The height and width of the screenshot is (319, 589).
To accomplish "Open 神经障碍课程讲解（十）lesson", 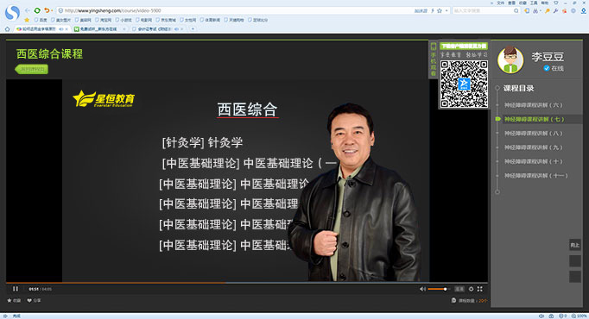I will coord(533,161).
